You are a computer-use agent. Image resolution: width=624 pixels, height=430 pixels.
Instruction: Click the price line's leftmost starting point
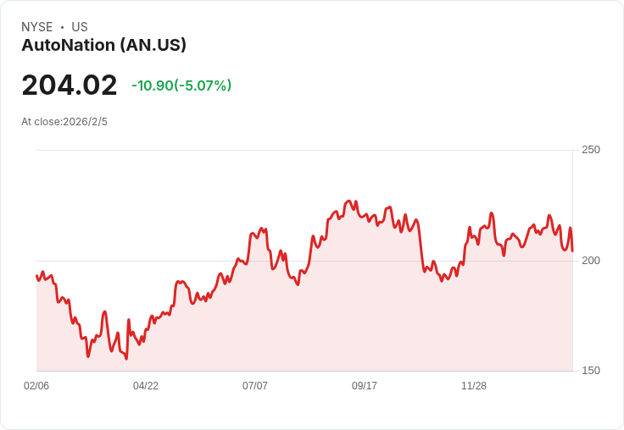(36, 275)
